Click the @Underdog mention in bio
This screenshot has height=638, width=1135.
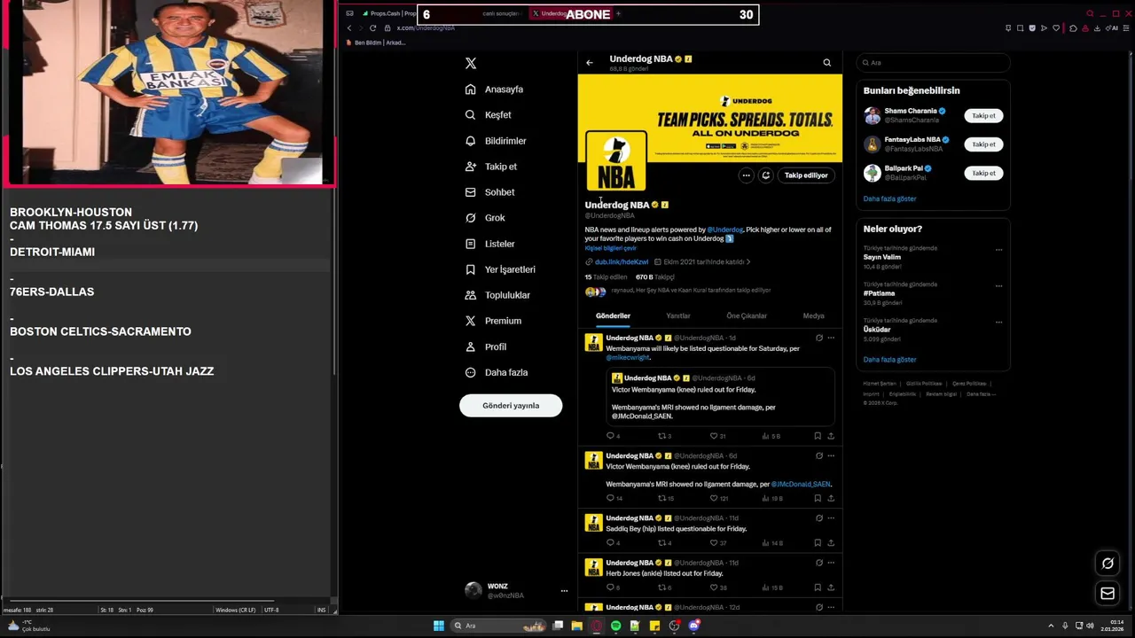tap(725, 230)
